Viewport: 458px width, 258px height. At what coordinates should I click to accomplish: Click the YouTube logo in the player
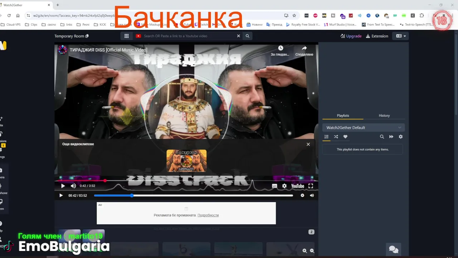pos(298,186)
